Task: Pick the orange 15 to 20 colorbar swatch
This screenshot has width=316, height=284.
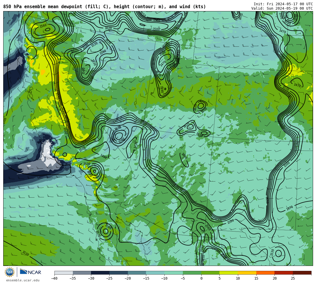Action: click(x=265, y=273)
